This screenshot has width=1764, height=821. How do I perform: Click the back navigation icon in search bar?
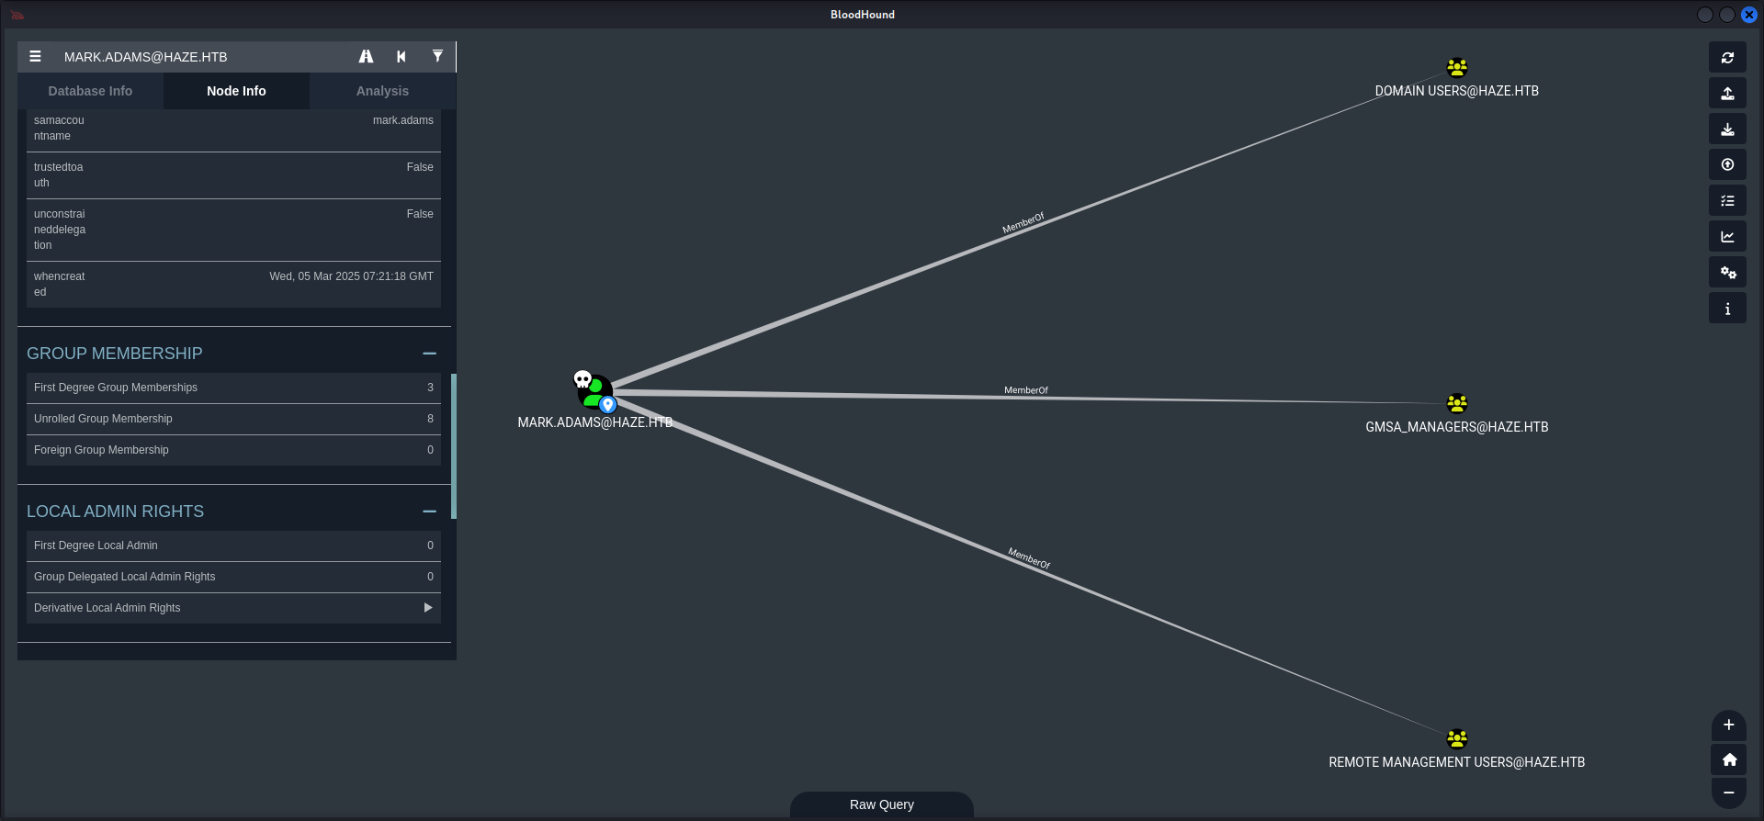click(401, 57)
